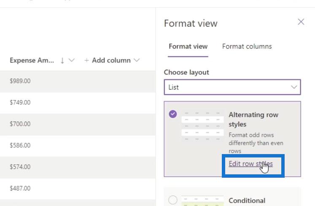The width and height of the screenshot is (315, 206).
Task: Select the Alternating row styles radio button
Action: 173,114
